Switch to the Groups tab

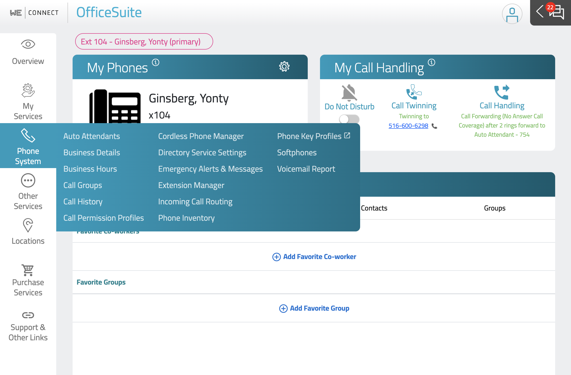(495, 208)
